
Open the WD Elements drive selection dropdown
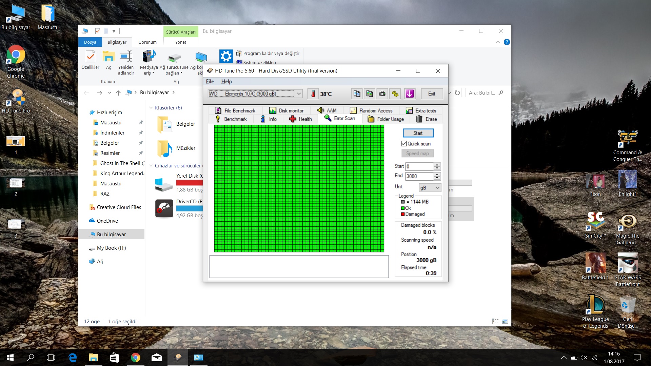[x=255, y=94]
